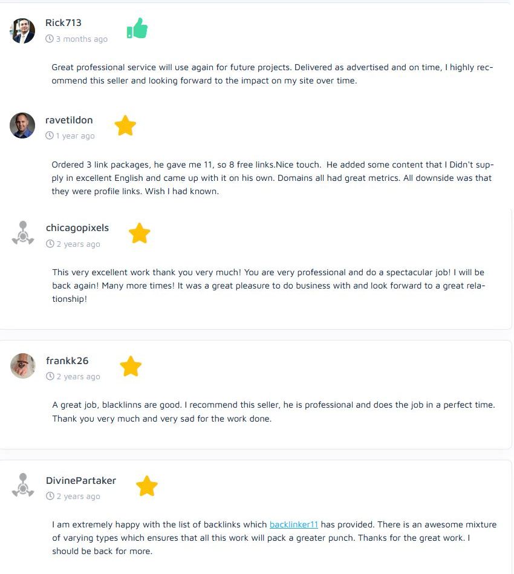Click the gold star next to ravetildon

coord(125,126)
